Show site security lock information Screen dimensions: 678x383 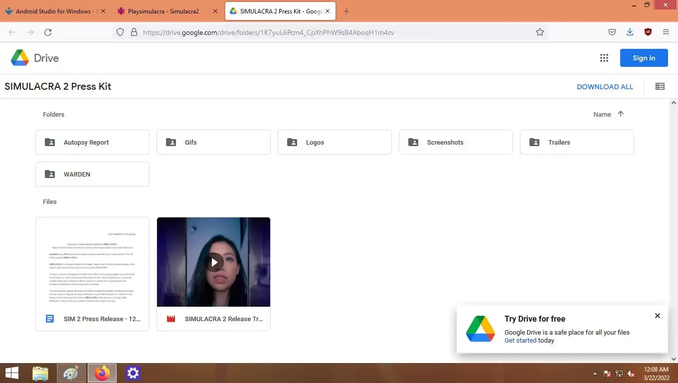tap(134, 32)
